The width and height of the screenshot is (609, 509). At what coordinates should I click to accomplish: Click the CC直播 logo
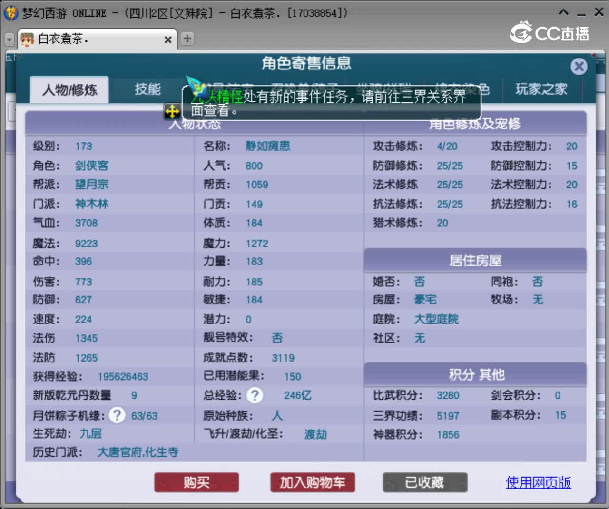click(550, 32)
